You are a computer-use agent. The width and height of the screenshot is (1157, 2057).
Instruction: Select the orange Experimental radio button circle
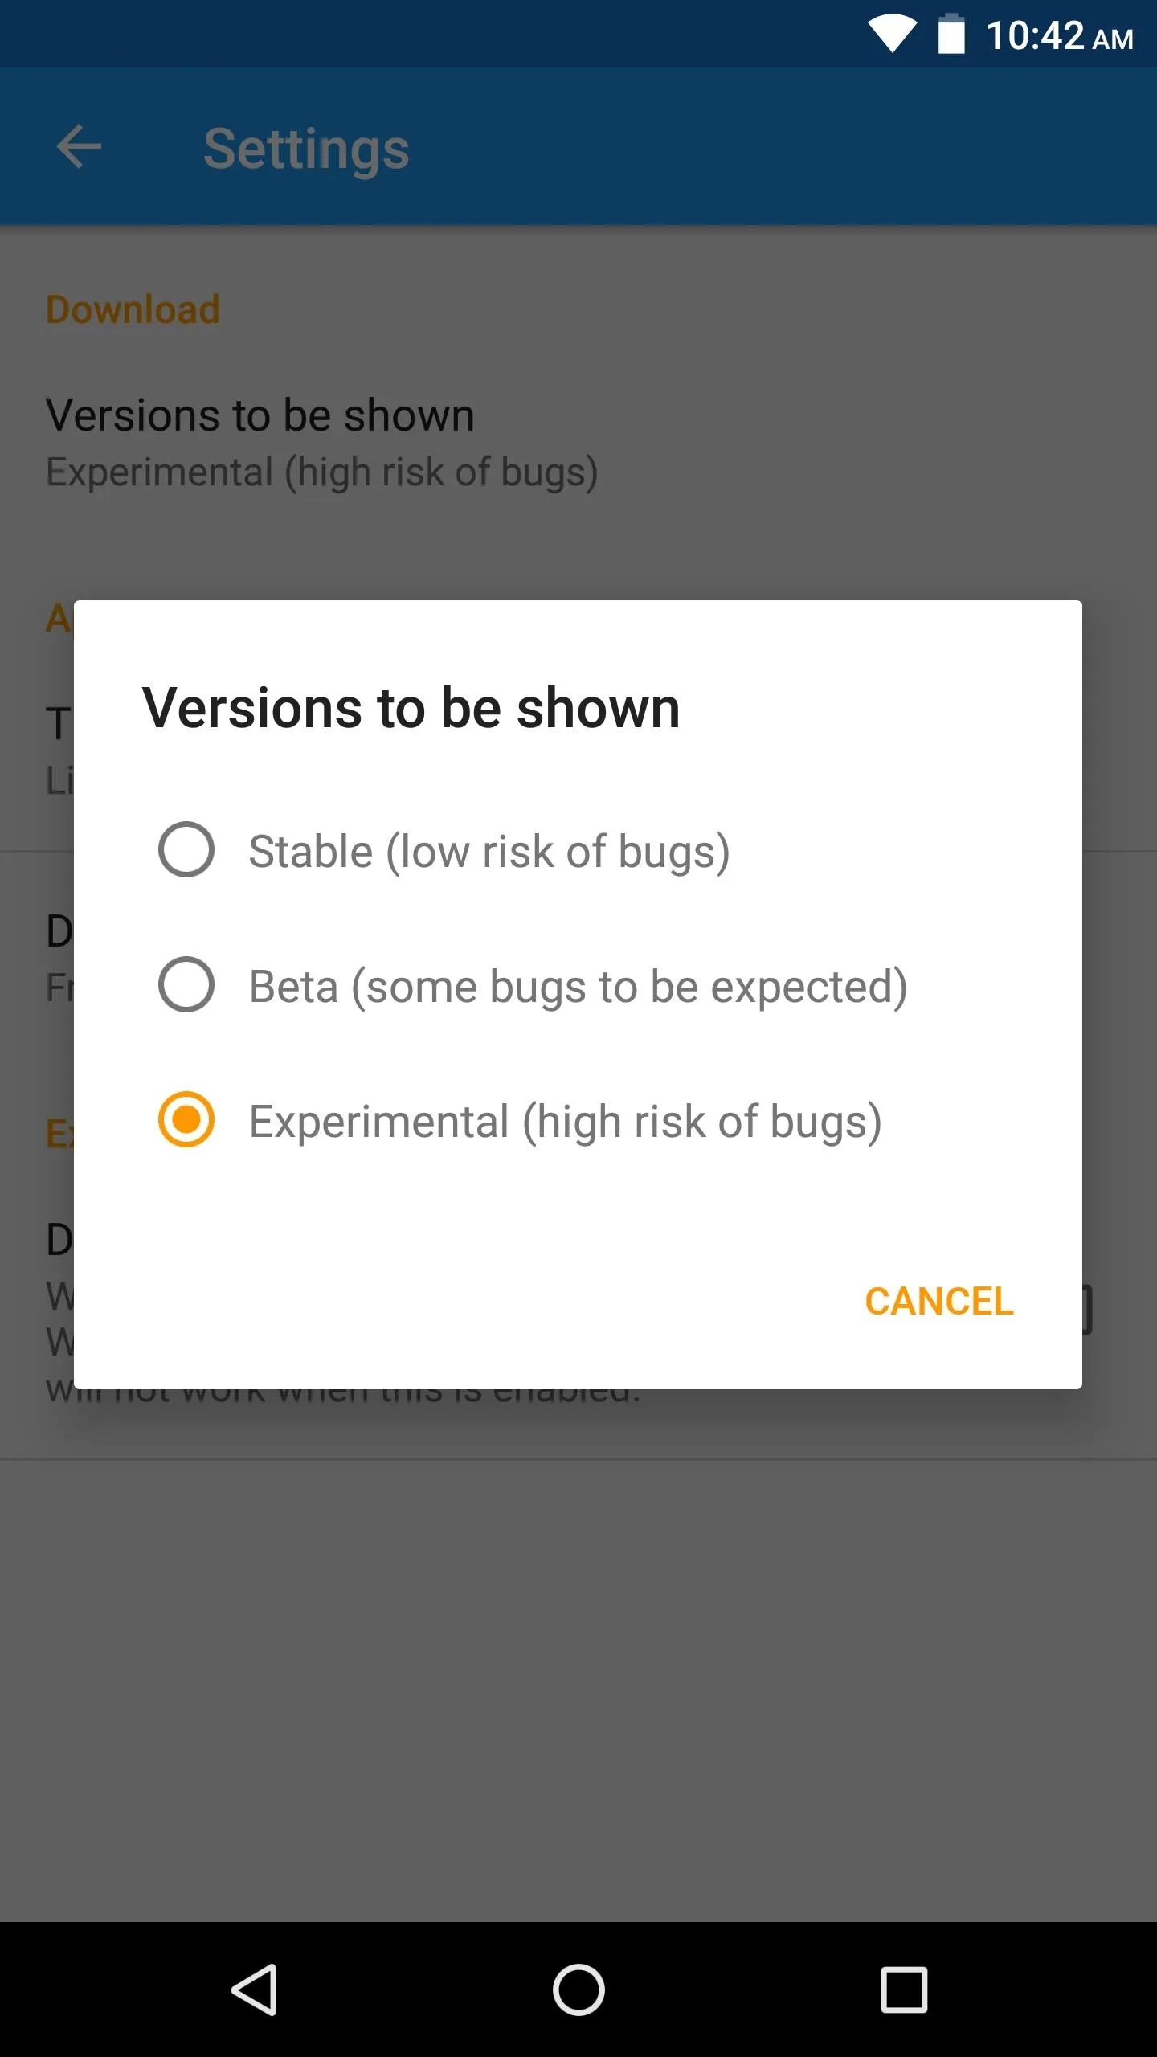click(186, 1119)
